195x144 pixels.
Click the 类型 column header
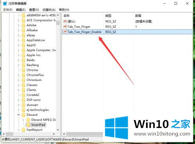(108, 16)
